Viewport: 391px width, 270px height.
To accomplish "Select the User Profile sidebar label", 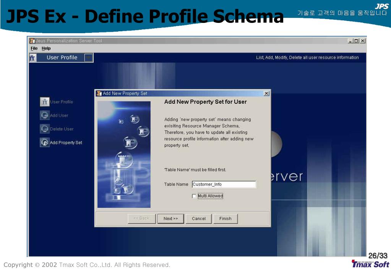I will [62, 102].
